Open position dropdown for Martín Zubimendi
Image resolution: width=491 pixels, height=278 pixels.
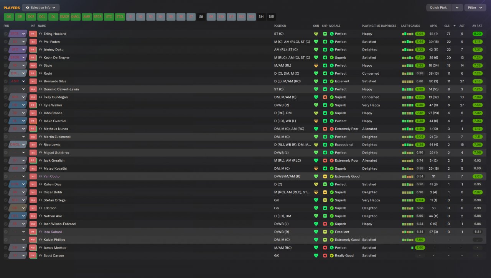23,137
